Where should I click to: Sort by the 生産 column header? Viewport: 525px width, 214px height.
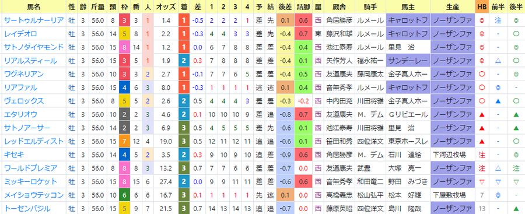(x=452, y=6)
